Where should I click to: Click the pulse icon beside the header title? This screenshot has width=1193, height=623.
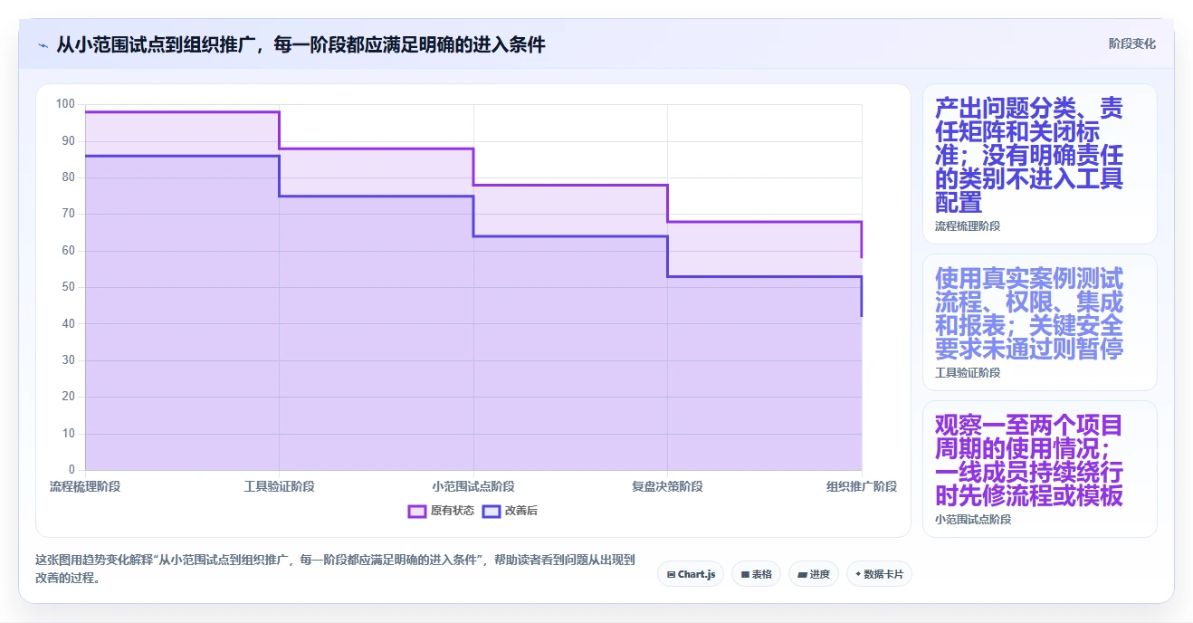pyautogui.click(x=43, y=44)
